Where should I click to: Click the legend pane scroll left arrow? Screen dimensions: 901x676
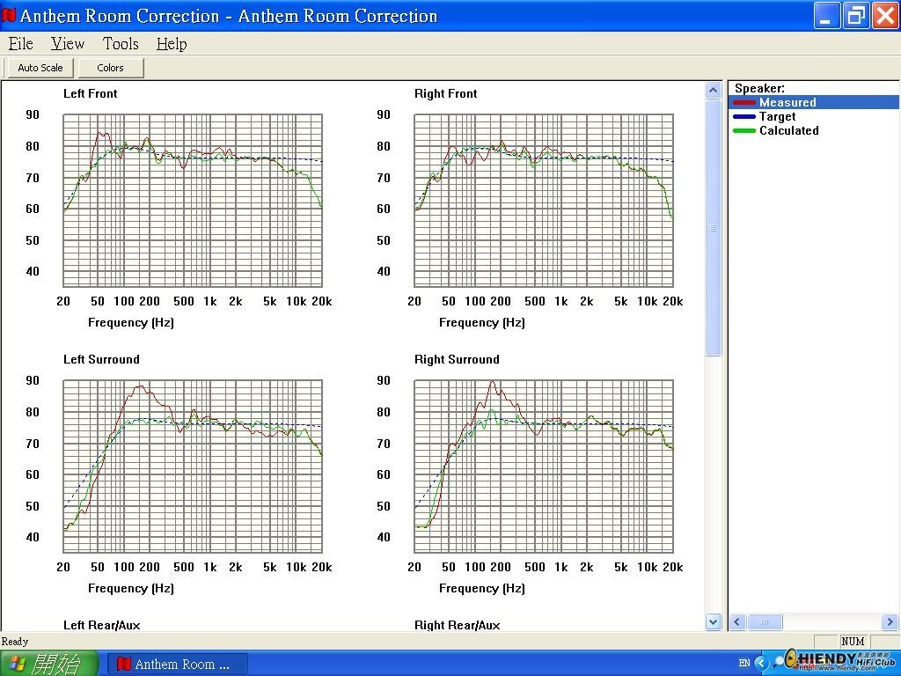[737, 622]
